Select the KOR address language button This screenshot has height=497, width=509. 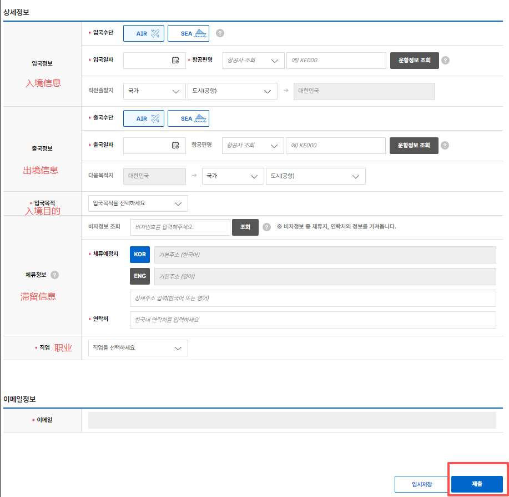click(x=140, y=255)
